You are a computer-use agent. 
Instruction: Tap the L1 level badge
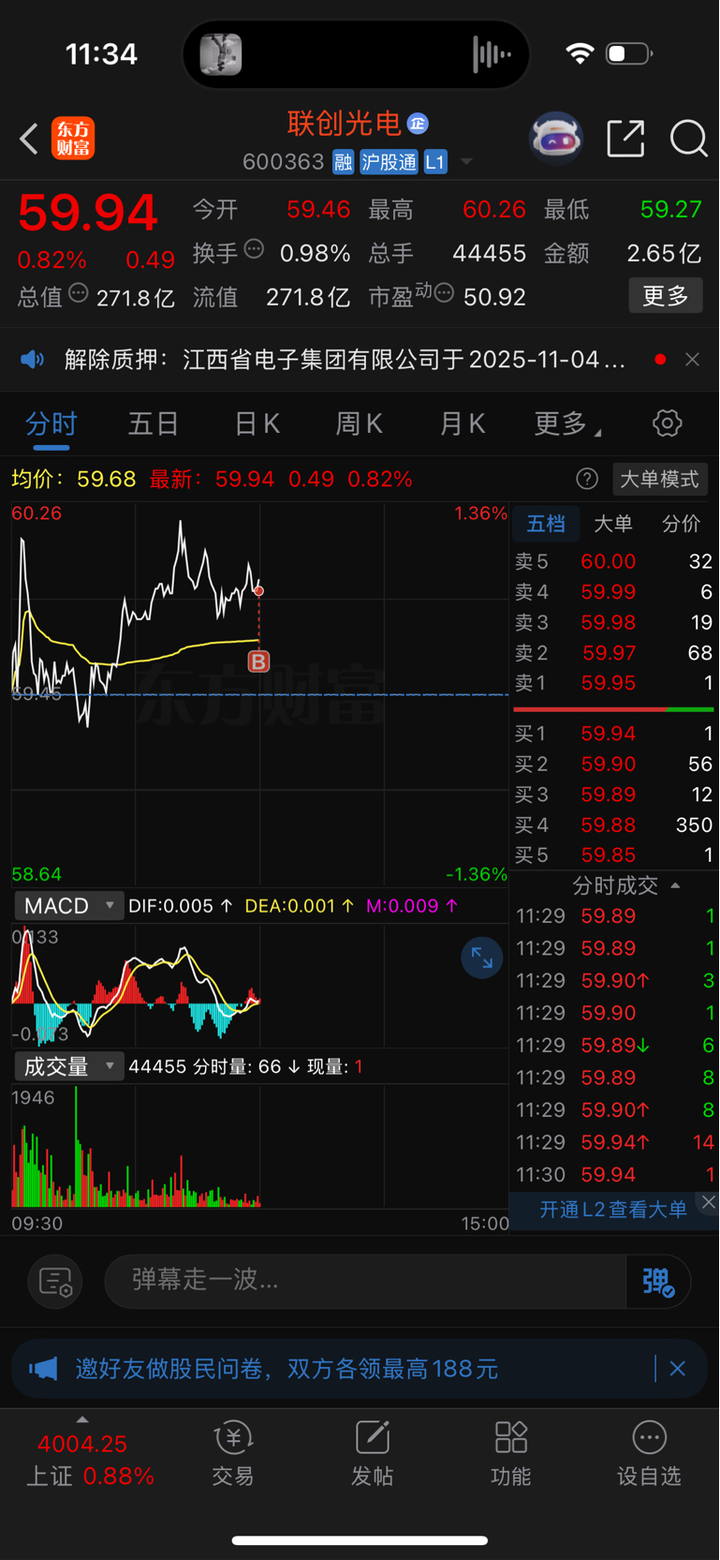tap(435, 162)
